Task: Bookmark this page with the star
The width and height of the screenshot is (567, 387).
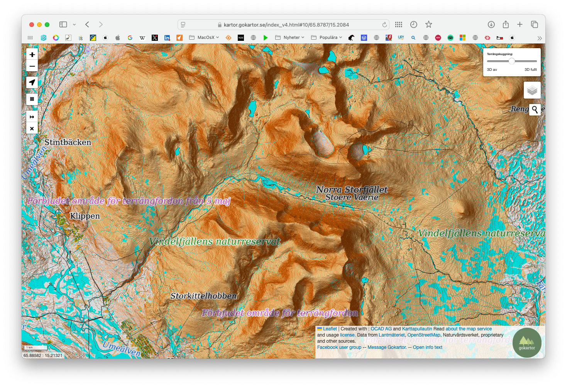Action: pyautogui.click(x=428, y=25)
